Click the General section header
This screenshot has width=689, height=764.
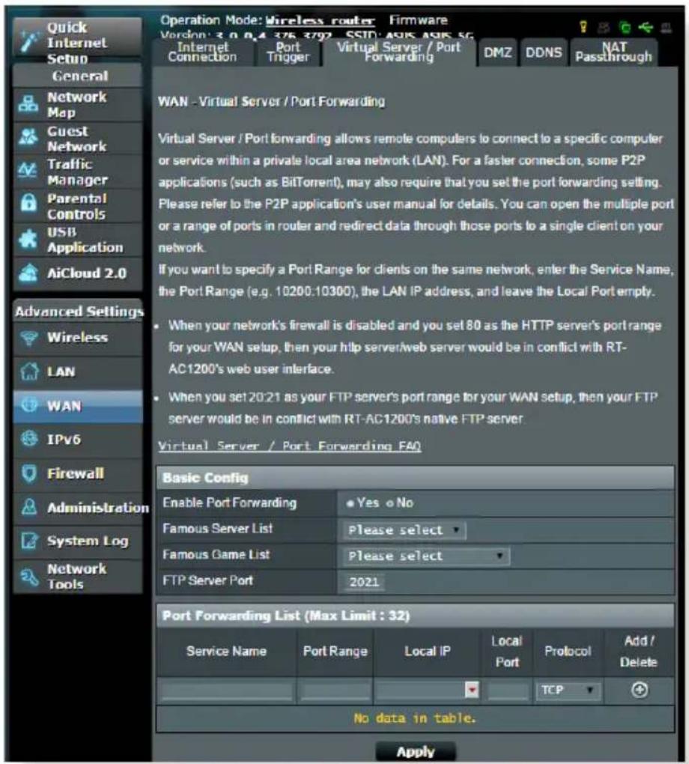point(78,76)
